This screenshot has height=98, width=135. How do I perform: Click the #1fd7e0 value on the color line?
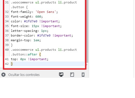tap(31, 21)
